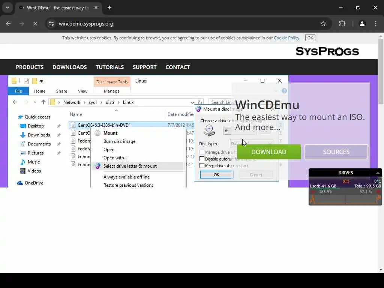Image resolution: width=384 pixels, height=288 pixels.
Task: Open the Cookie Policy link
Action: (286, 38)
